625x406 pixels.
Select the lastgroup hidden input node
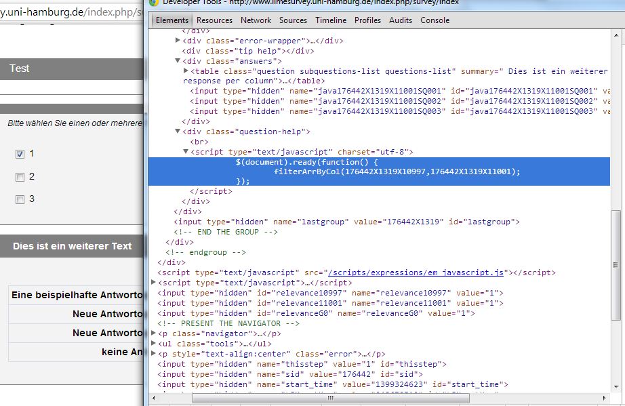point(346,222)
